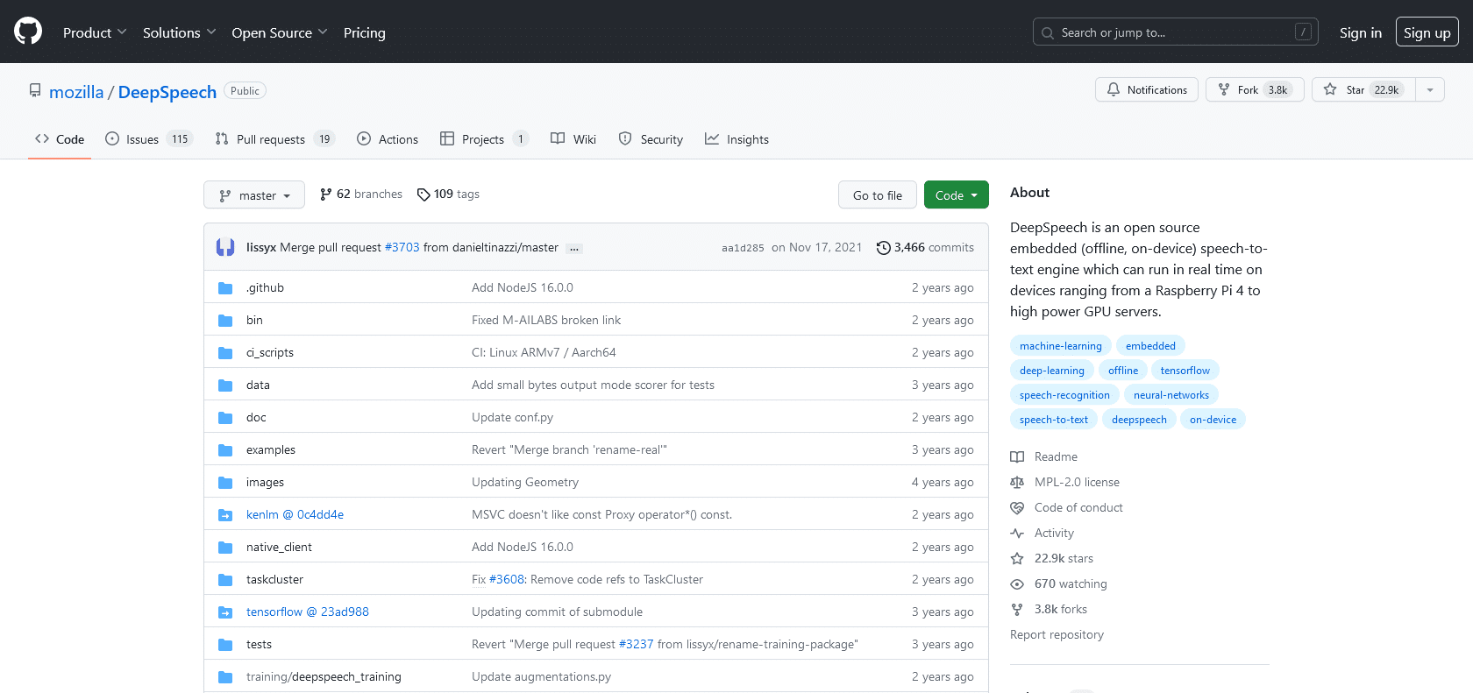The height and width of the screenshot is (693, 1473).
Task: Click the pulse icon beside Activity
Action: tap(1017, 534)
